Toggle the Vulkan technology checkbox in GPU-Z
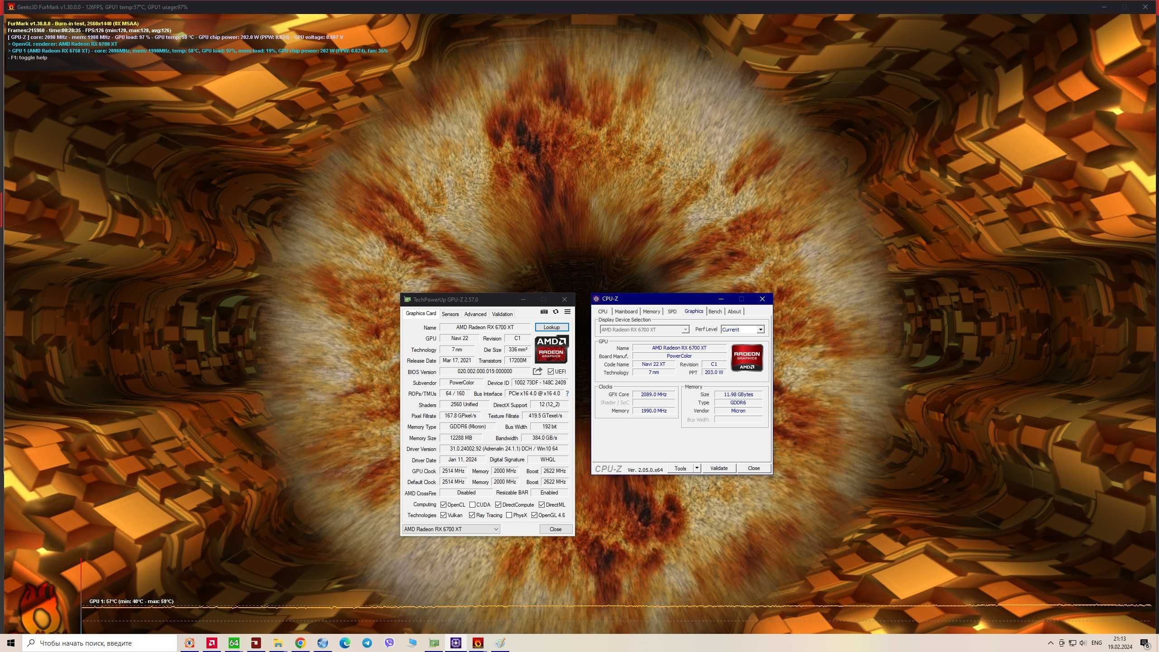 (444, 515)
